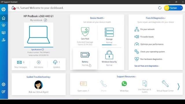Click the Add device plus icon

(38, 62)
